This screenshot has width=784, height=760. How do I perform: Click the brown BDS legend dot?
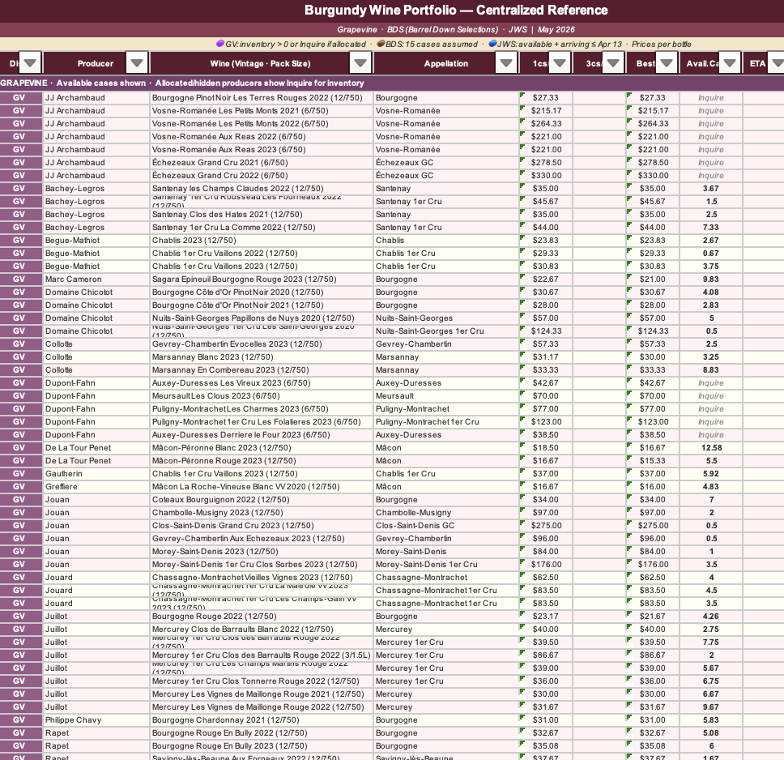381,44
